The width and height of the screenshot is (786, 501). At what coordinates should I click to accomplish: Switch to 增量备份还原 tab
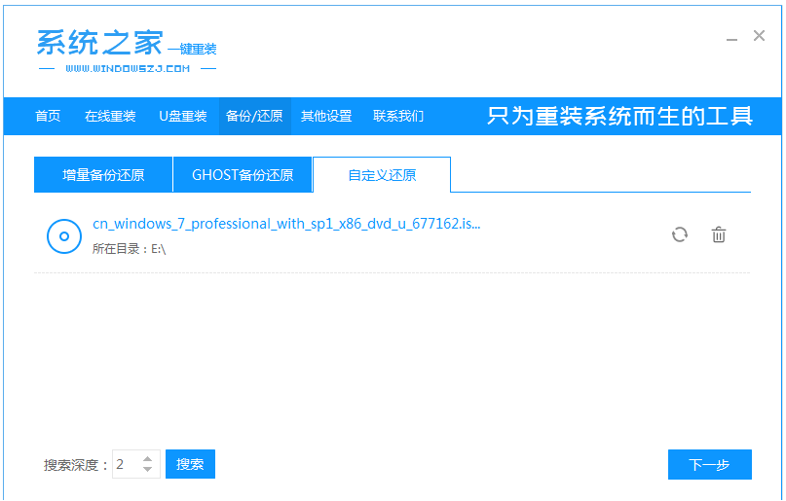coord(103,175)
